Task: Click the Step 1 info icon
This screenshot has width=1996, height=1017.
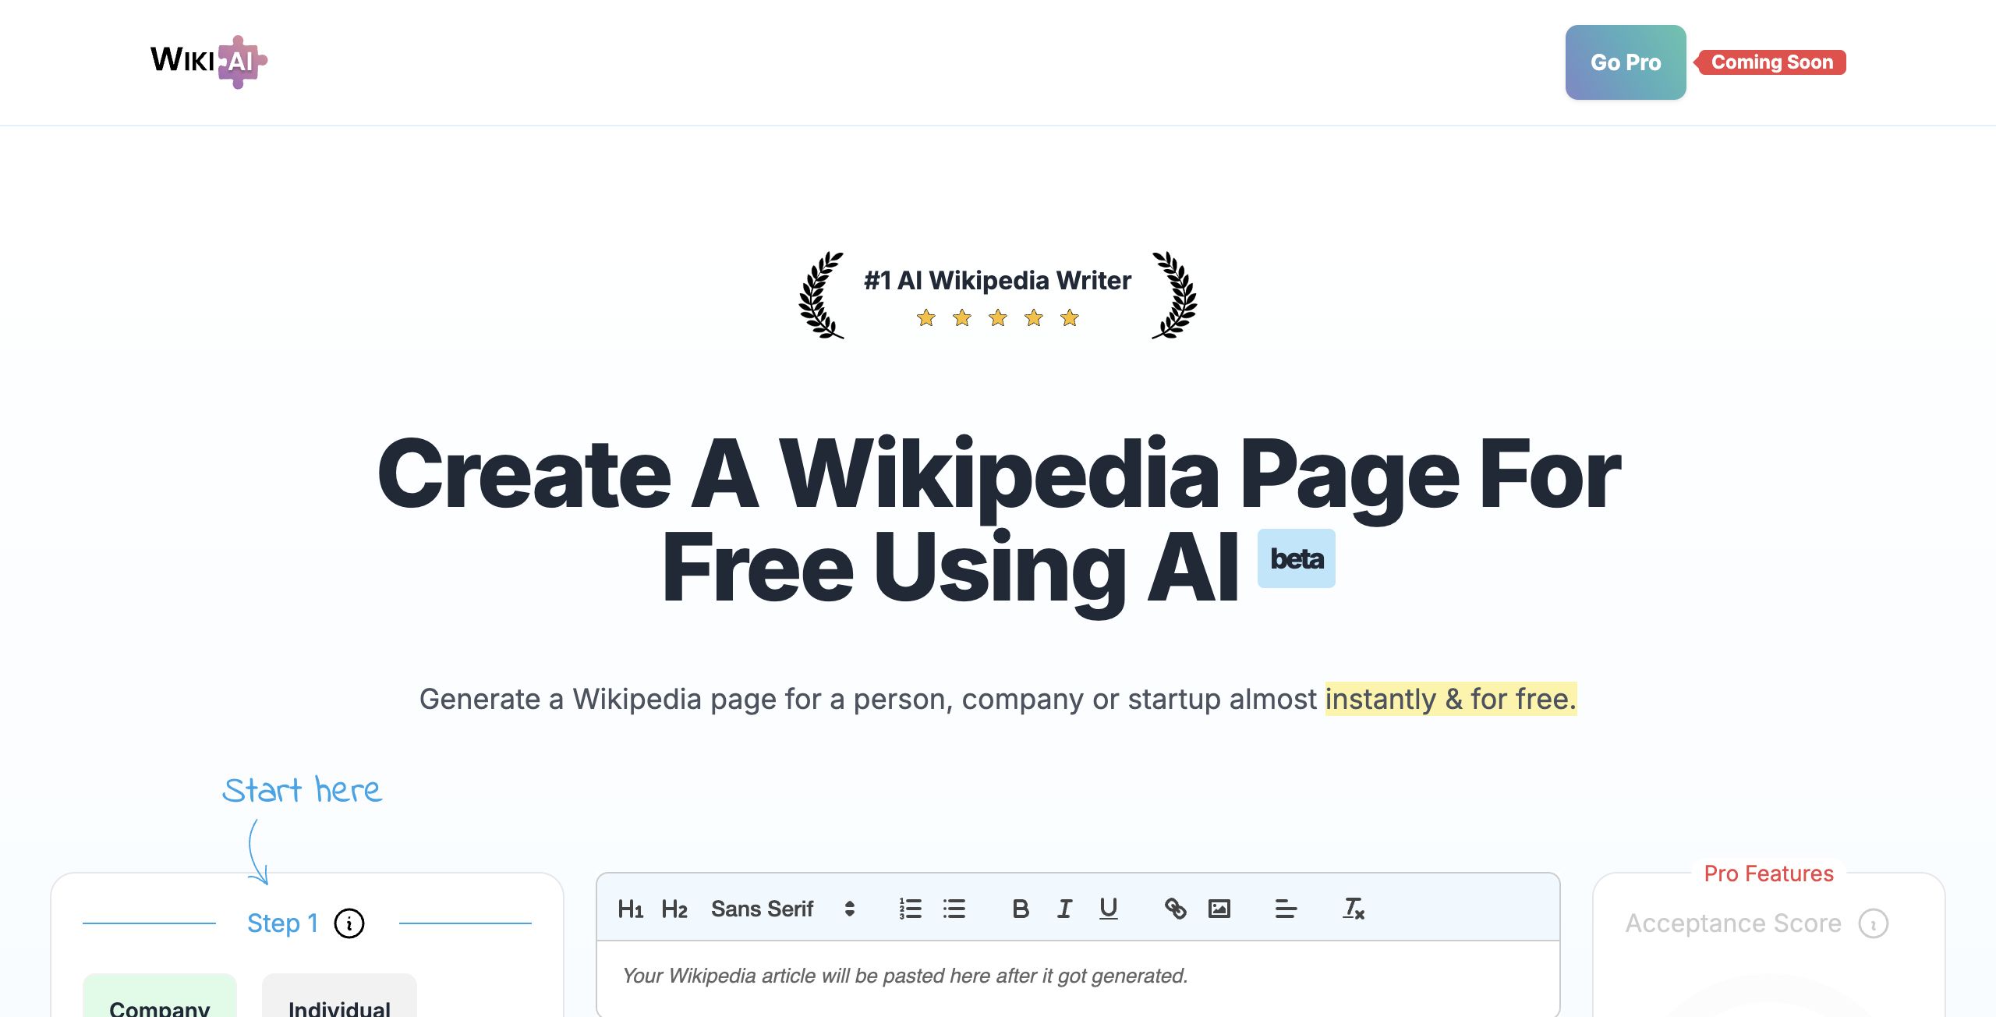Action: point(349,923)
